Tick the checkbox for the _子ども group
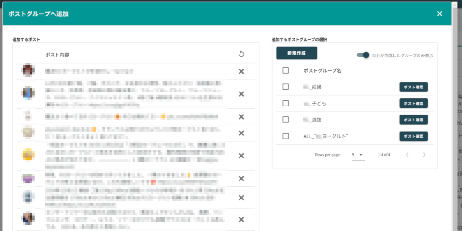The height and width of the screenshot is (231, 462). tap(286, 103)
